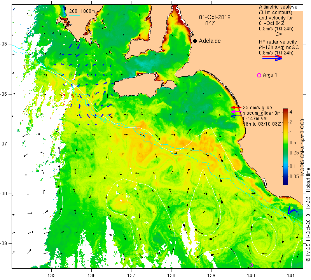Screen dimensions: 311x280
Task: Click the '200 1000m' depth contour label
Action: pyautogui.click(x=82, y=11)
